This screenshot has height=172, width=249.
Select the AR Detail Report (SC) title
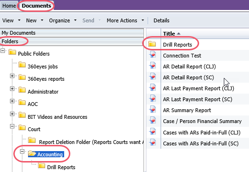pos(188,77)
